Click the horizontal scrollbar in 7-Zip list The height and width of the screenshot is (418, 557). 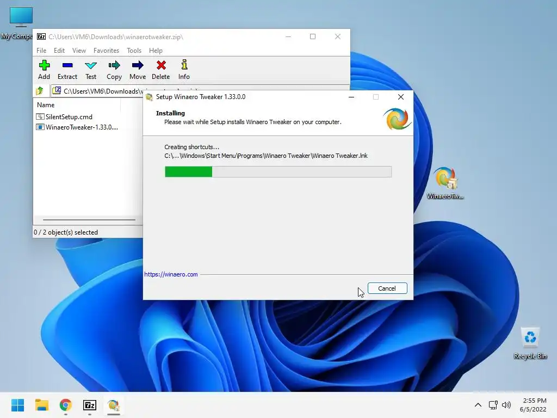point(89,220)
